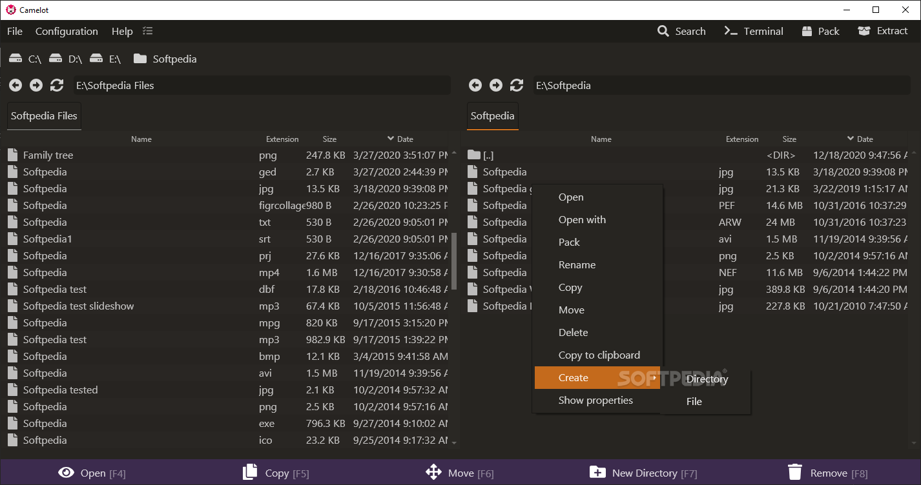The image size is (921, 485).
Task: Click the eye Open [F4] button
Action: (92, 473)
